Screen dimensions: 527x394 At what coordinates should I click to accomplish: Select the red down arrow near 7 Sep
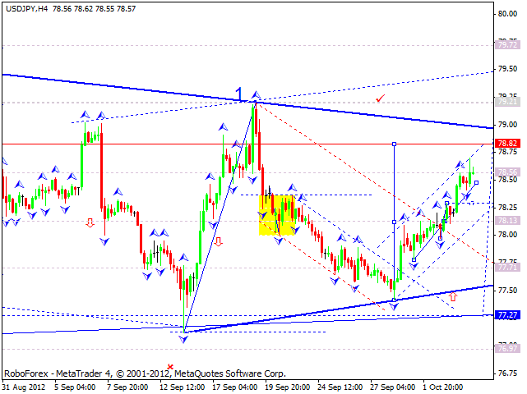pos(90,222)
